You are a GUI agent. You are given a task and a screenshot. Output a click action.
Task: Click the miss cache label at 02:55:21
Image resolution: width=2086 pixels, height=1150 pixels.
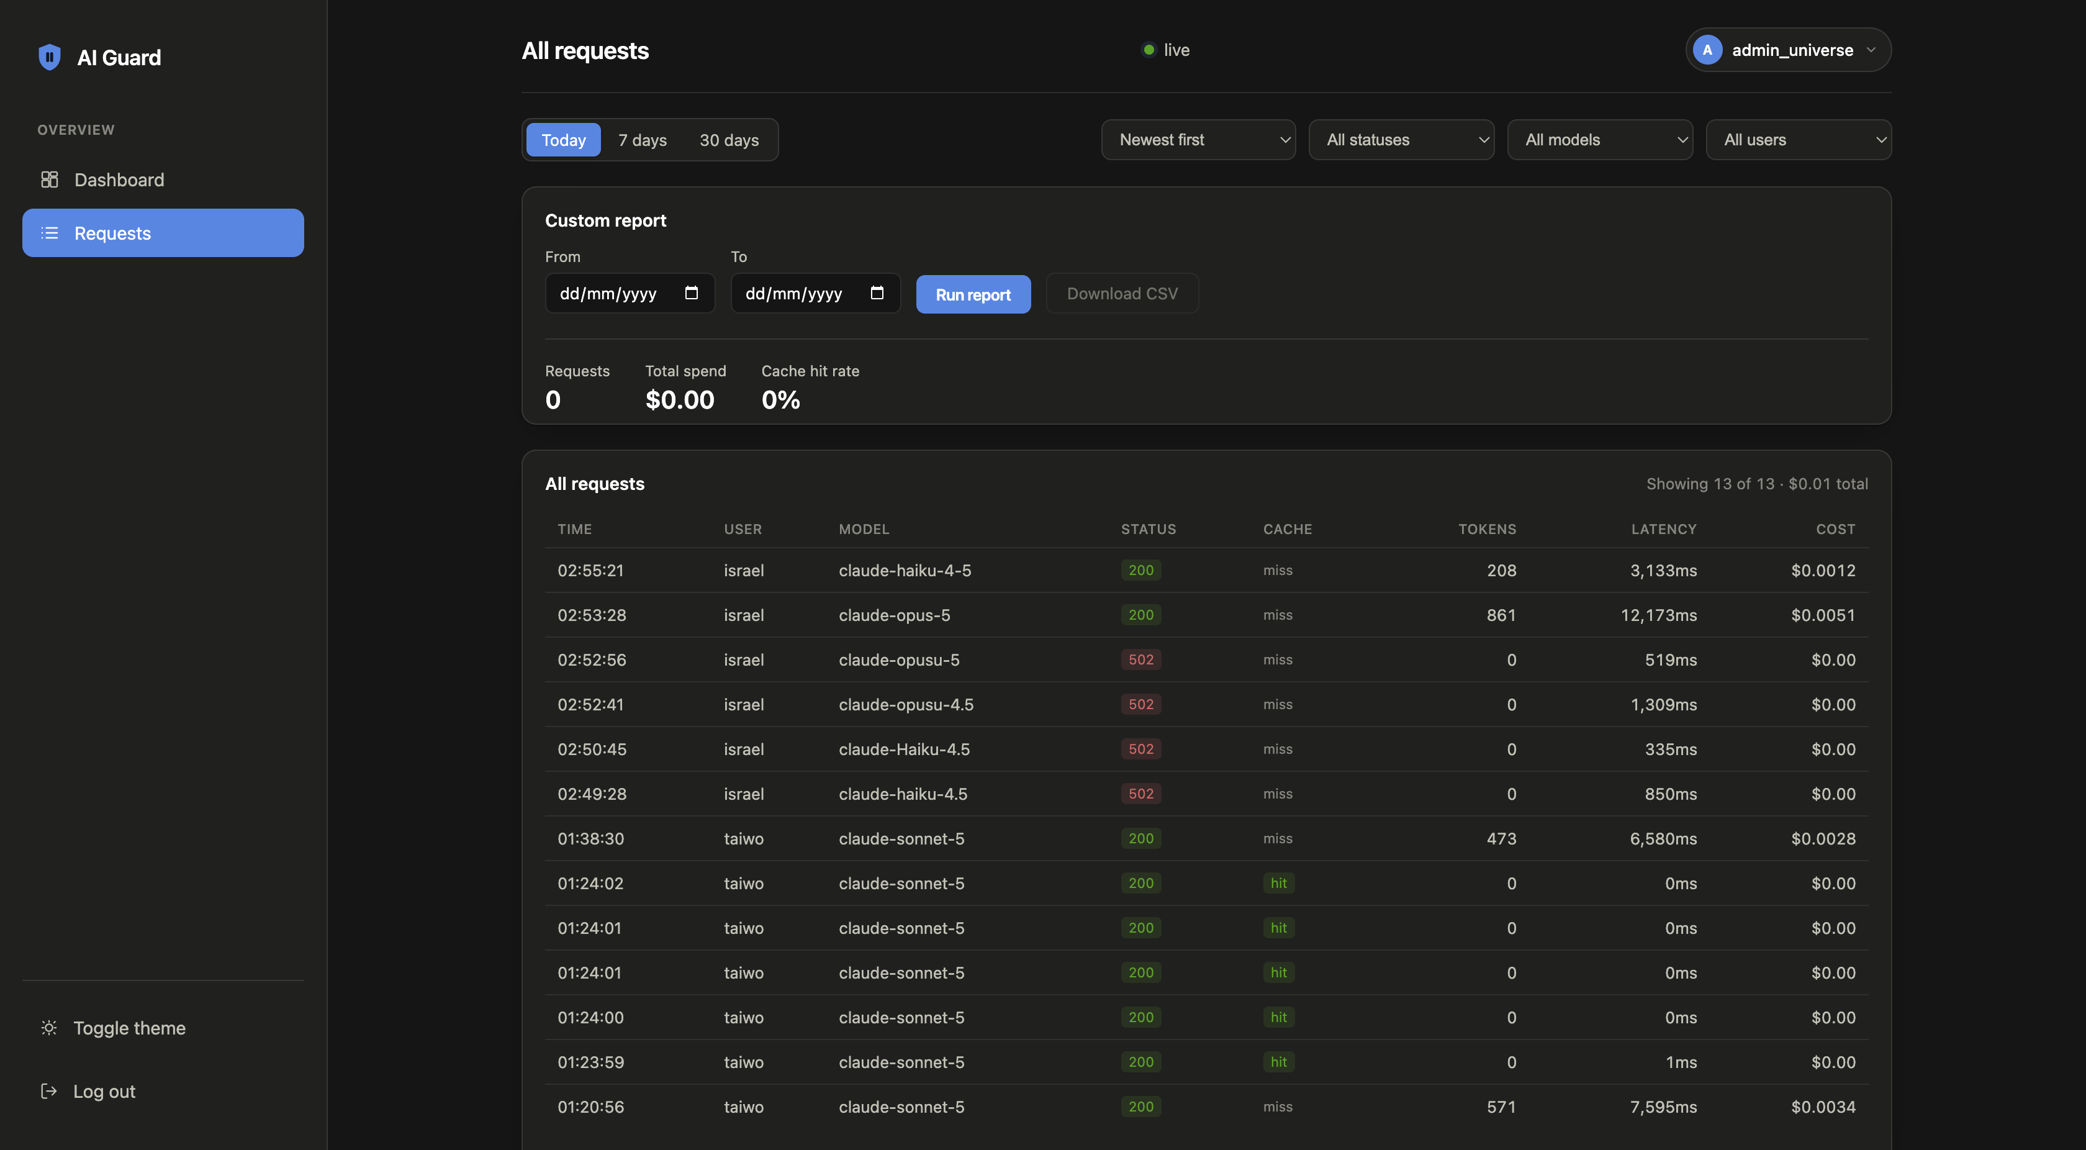1278,570
